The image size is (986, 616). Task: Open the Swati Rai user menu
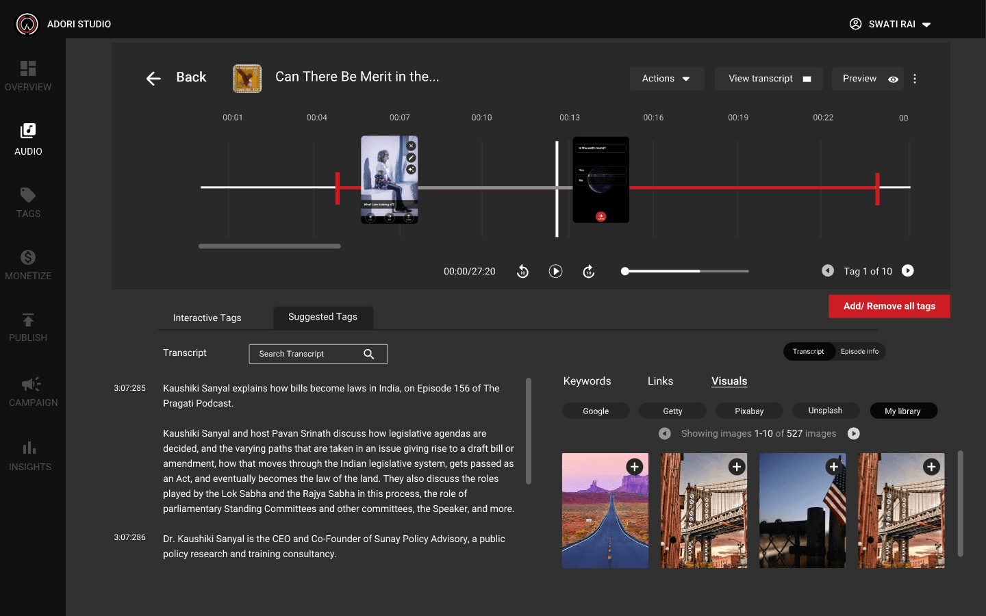point(890,24)
